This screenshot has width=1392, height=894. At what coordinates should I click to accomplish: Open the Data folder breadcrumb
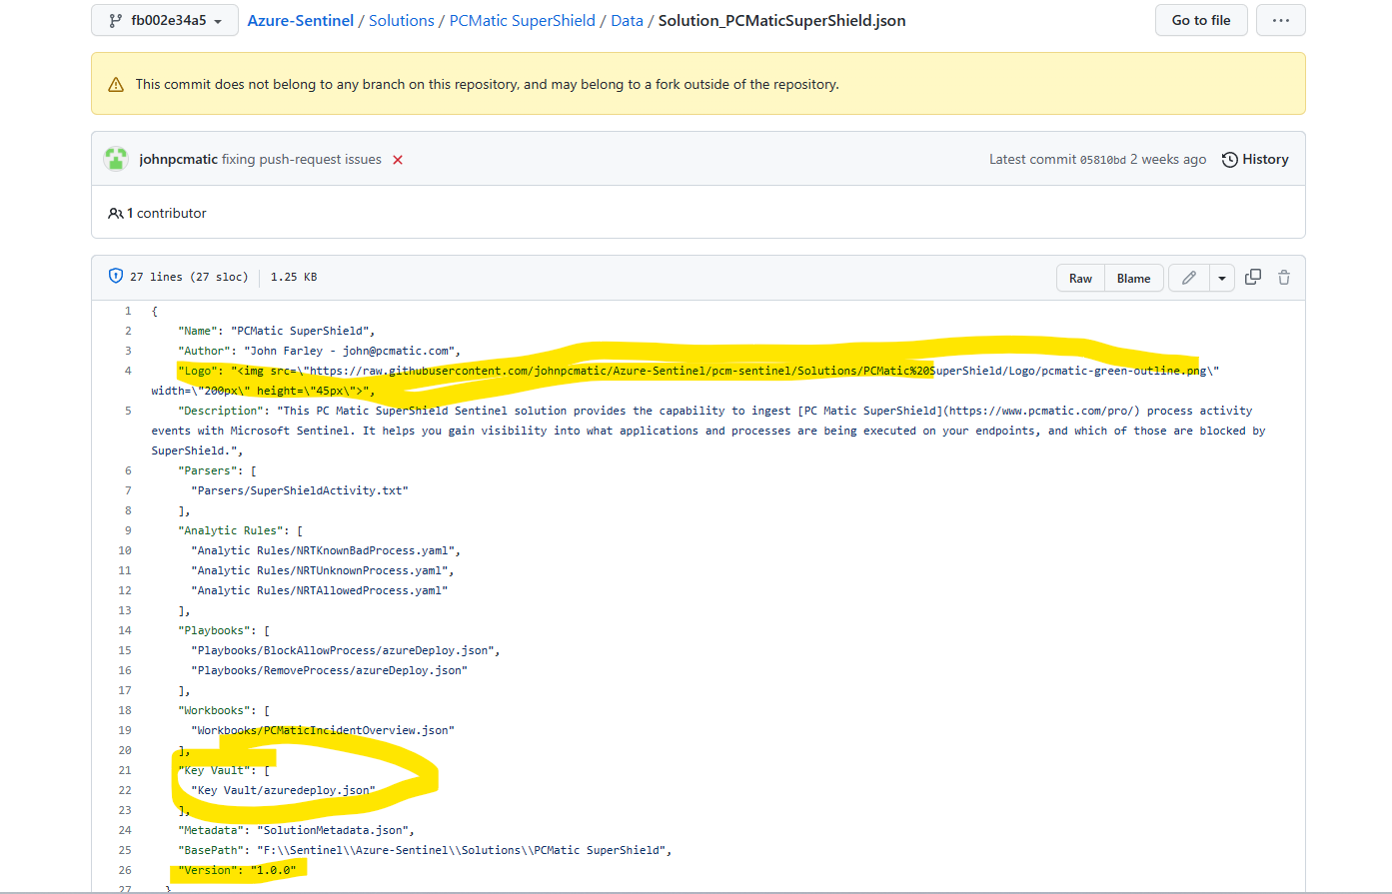[628, 20]
